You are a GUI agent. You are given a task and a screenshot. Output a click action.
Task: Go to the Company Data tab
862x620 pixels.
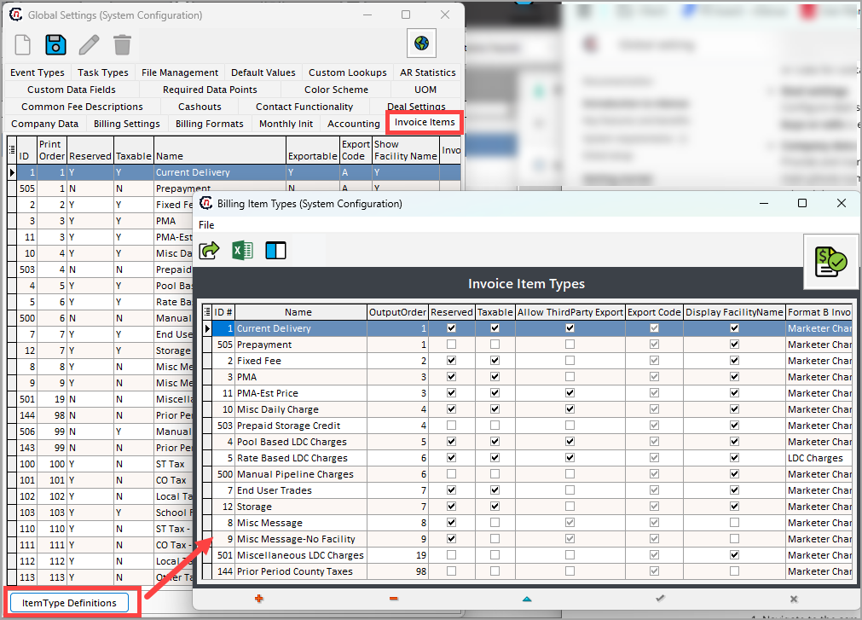(45, 124)
